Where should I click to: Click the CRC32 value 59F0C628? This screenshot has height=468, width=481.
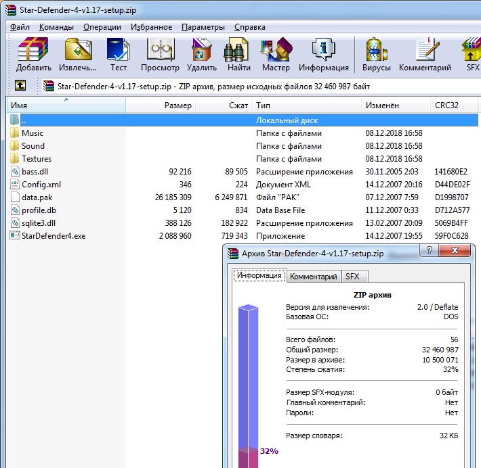tap(452, 236)
